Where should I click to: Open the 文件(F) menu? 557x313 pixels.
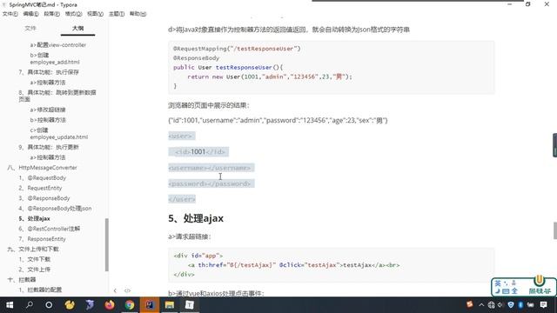point(10,14)
